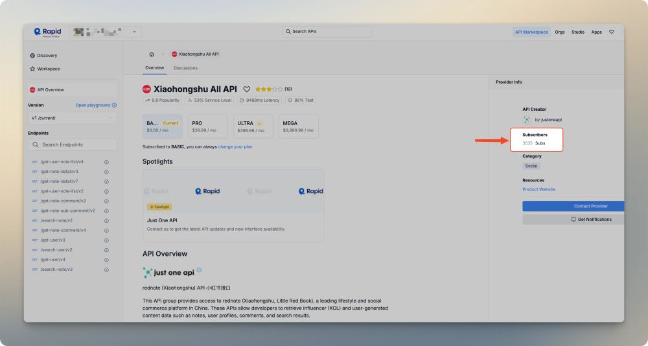Go to Discovery in sidebar
This screenshot has width=648, height=346.
[x=44, y=55]
